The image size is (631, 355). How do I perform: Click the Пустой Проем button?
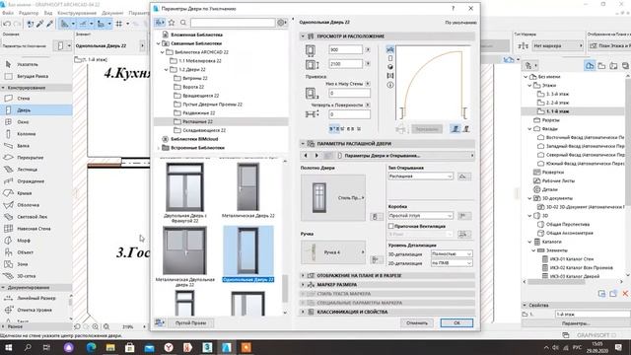coord(190,322)
